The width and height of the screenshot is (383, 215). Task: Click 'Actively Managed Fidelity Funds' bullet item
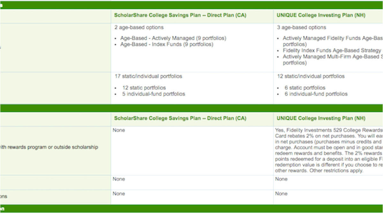pyautogui.click(x=332, y=38)
